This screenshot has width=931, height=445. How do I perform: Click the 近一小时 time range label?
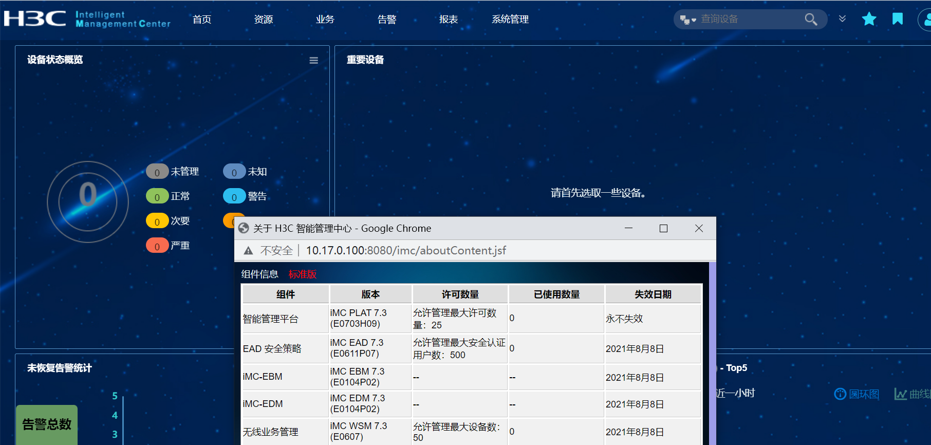click(x=735, y=393)
